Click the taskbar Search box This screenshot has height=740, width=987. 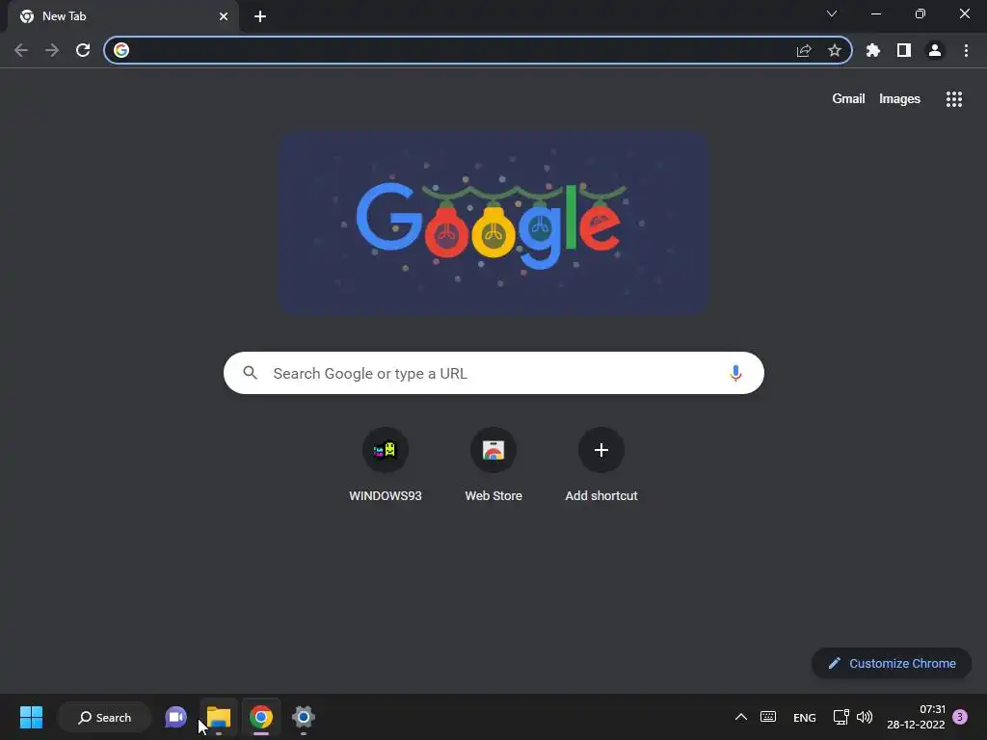click(x=104, y=717)
